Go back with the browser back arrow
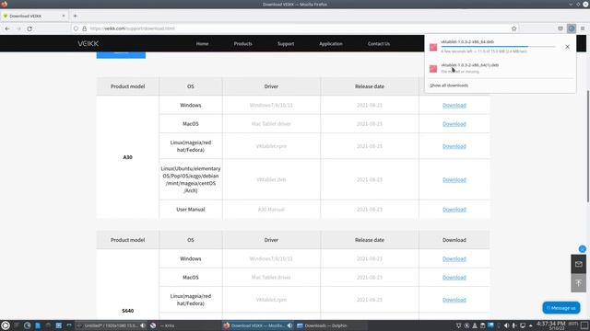This screenshot has width=590, height=331. [7, 29]
